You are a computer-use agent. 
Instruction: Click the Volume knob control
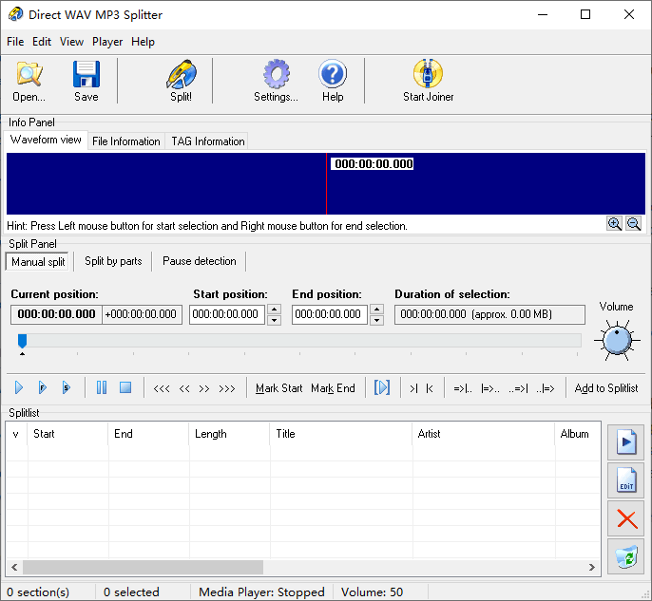617,340
